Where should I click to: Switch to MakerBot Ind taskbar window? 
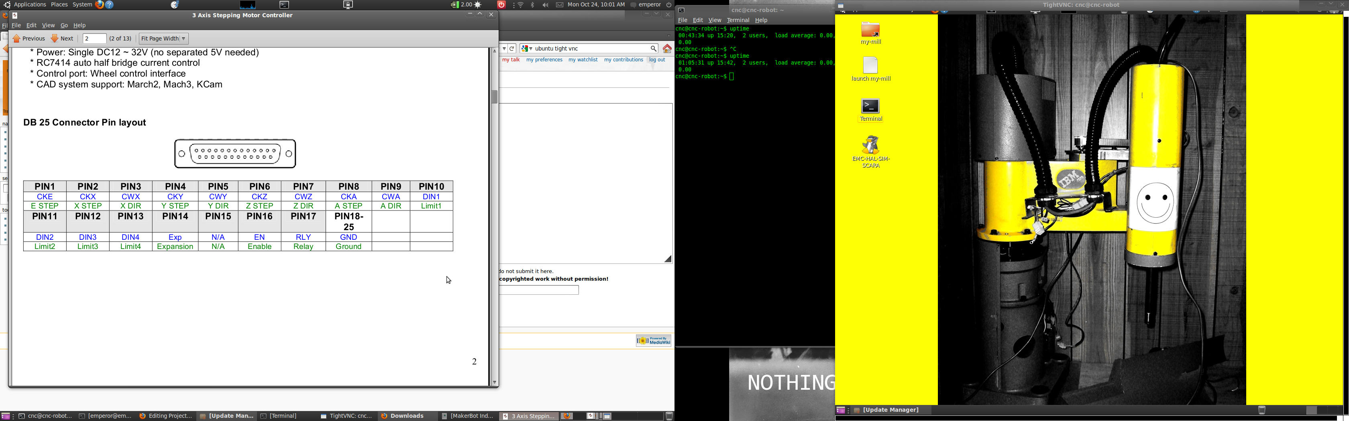(x=467, y=416)
